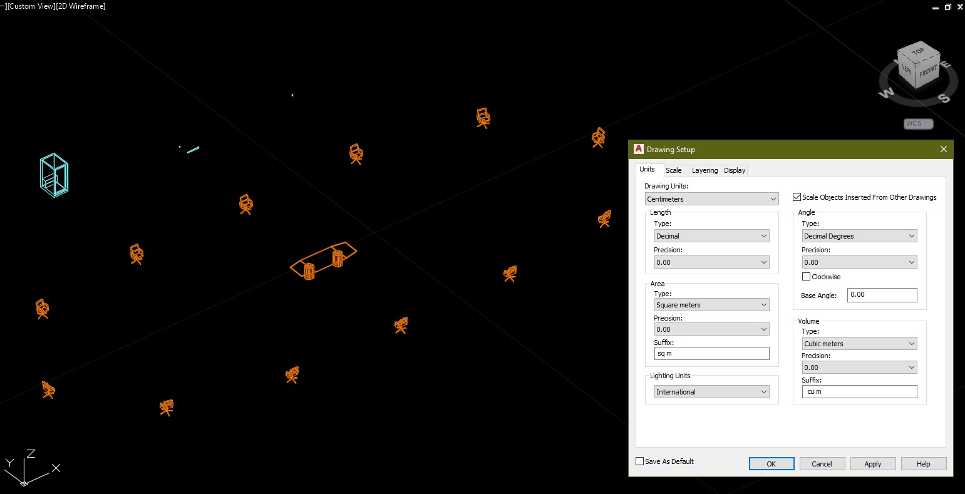The width and height of the screenshot is (965, 494).
Task: Click inside the Base Angle input field
Action: (x=882, y=294)
